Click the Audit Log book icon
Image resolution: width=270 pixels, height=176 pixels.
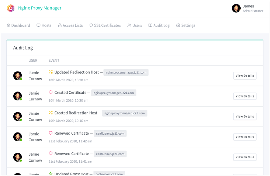click(x=150, y=25)
